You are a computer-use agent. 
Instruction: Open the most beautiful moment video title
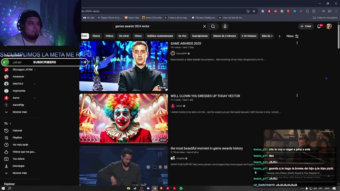[x=207, y=149]
